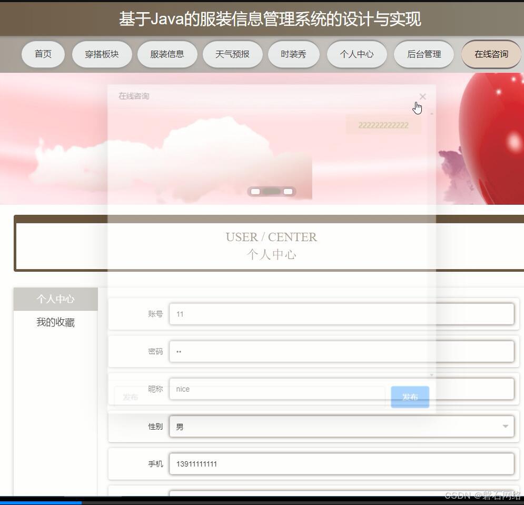
Task: Close the 在线咨询 chat dialog
Action: coord(422,96)
